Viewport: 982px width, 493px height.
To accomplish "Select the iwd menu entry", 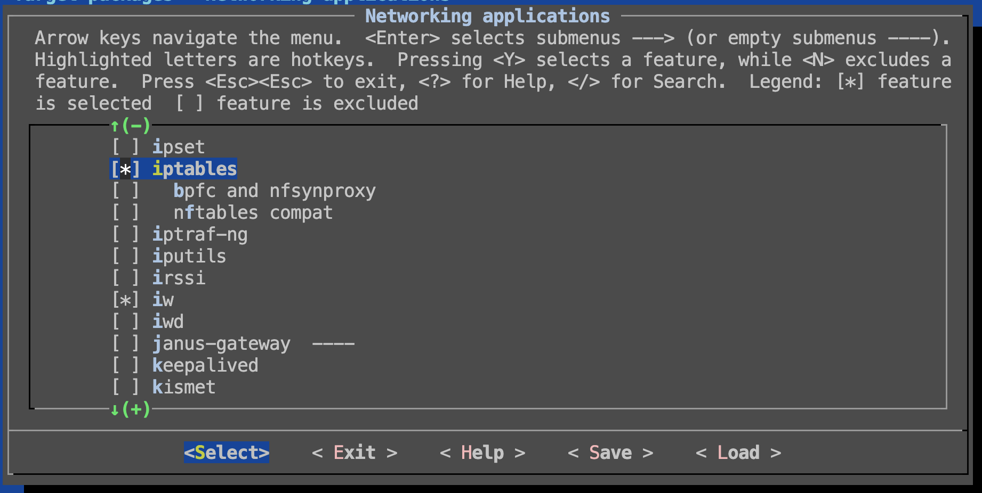I will click(168, 322).
